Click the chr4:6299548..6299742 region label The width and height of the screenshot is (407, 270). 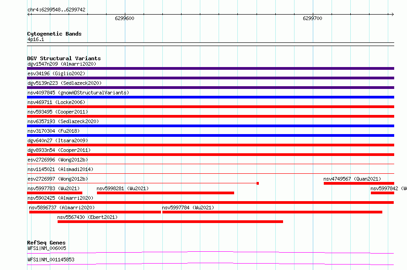[56, 10]
